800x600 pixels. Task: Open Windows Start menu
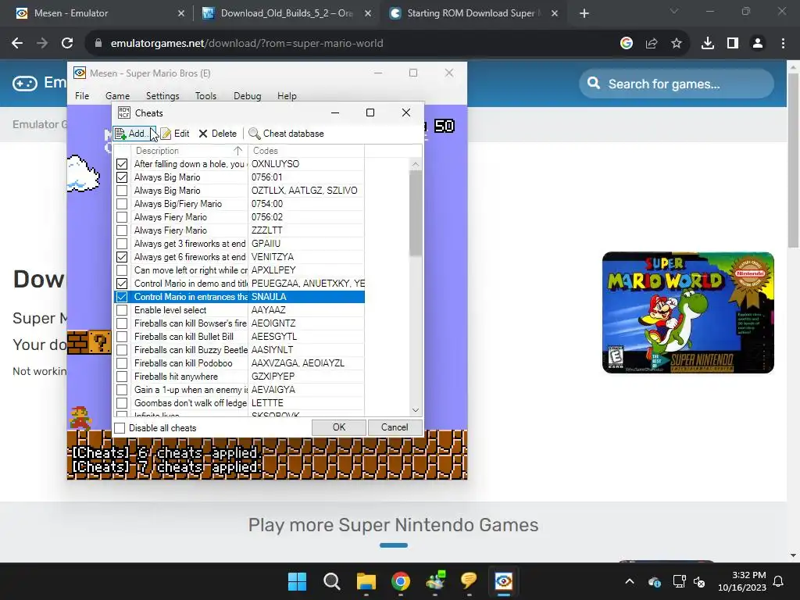pyautogui.click(x=297, y=581)
